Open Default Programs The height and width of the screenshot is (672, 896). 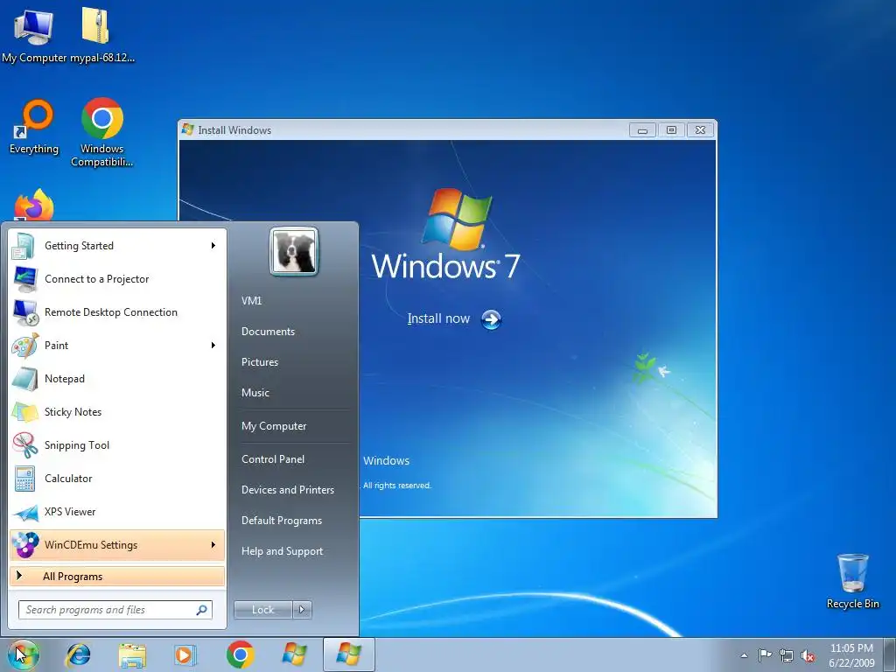pyautogui.click(x=282, y=521)
